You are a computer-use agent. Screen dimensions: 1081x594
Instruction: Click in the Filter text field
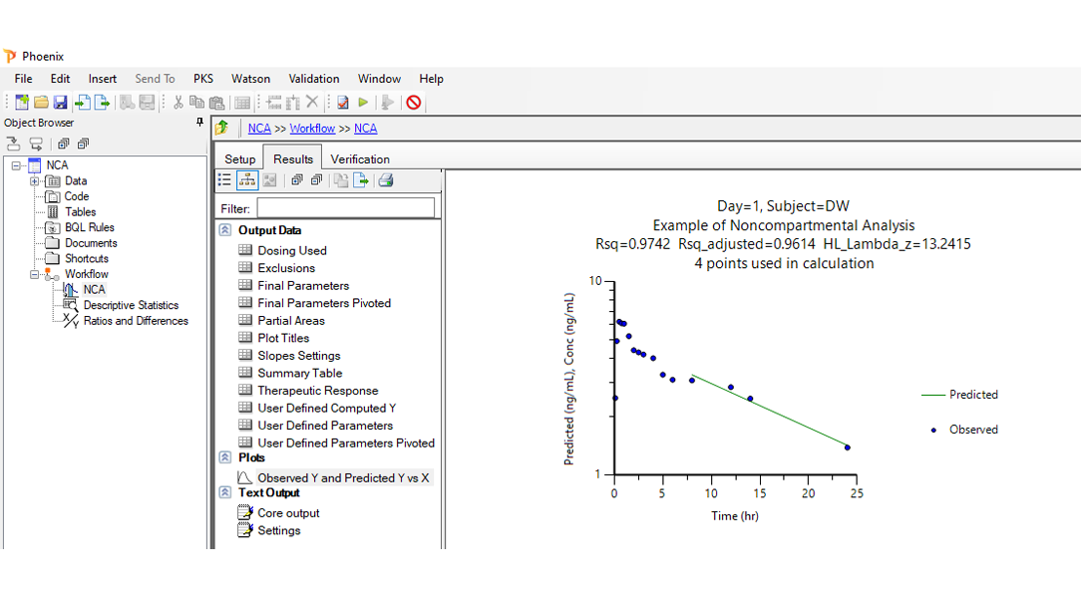(345, 208)
